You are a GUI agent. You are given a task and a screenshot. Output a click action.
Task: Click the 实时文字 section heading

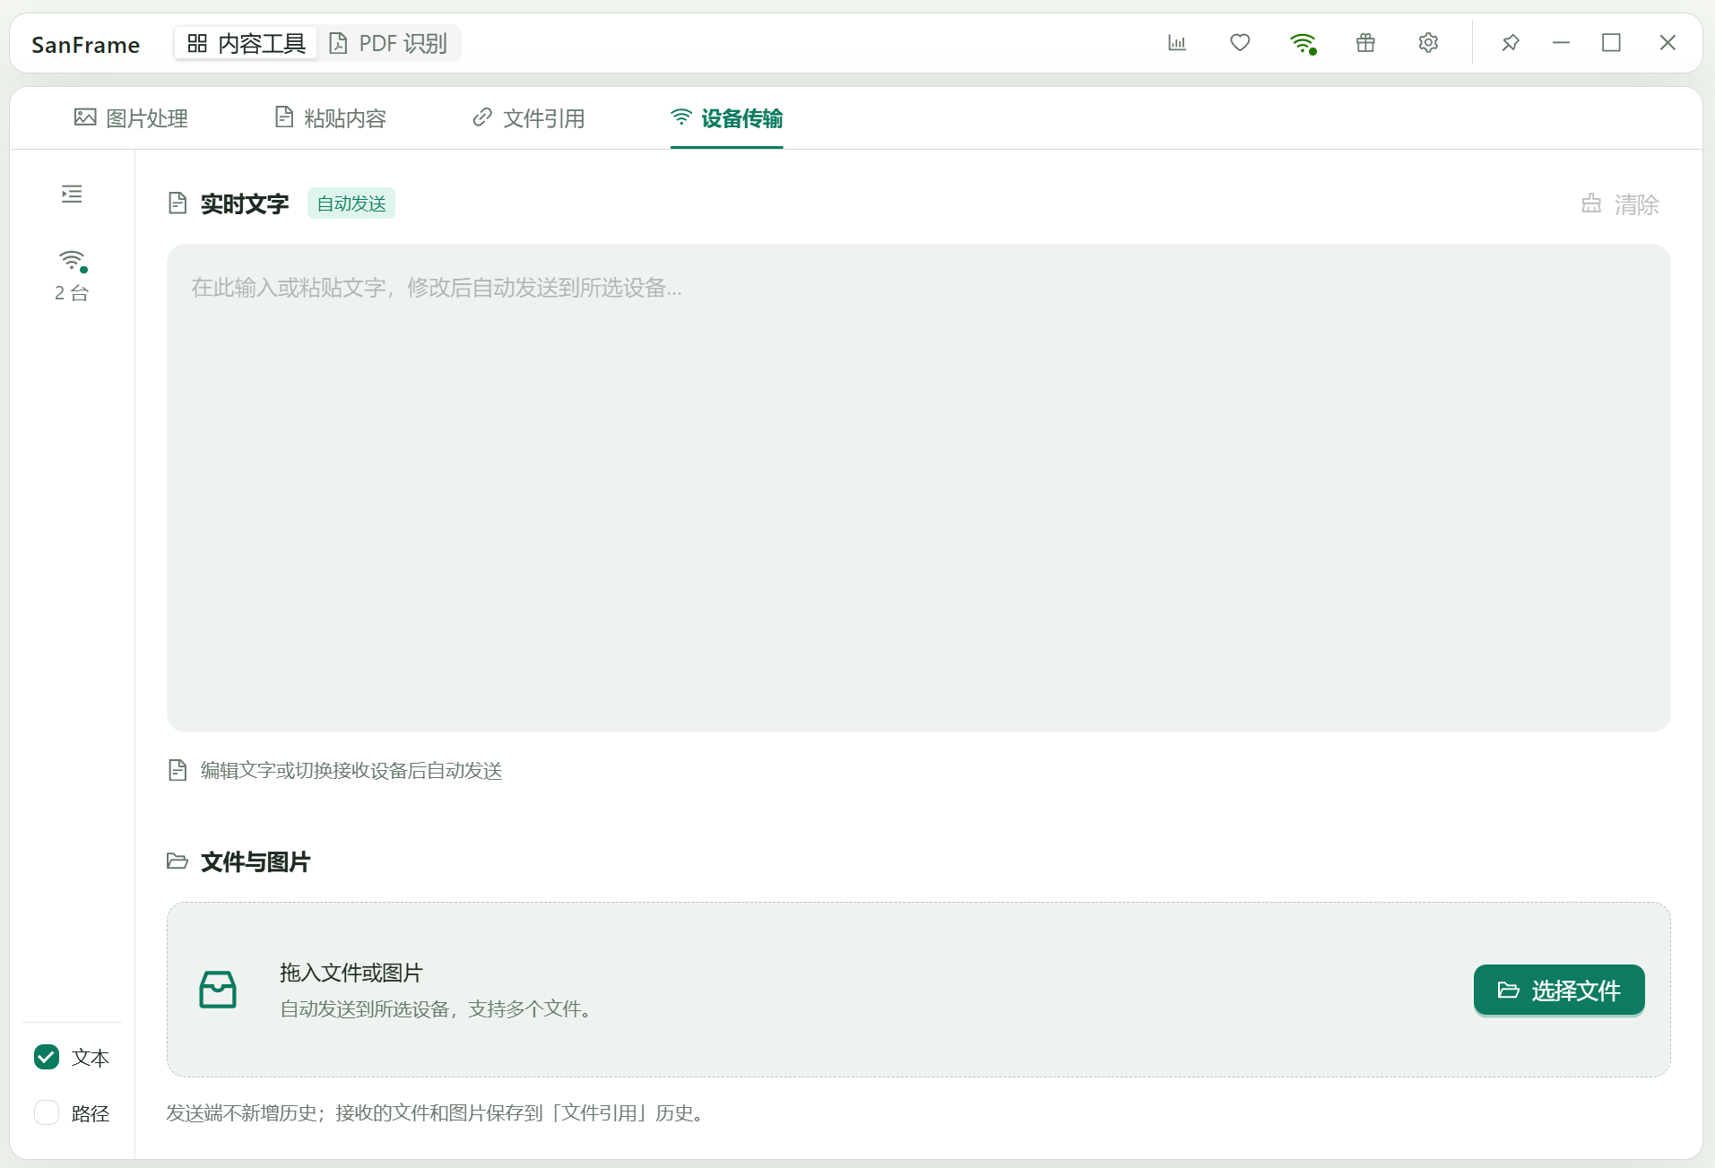245,204
